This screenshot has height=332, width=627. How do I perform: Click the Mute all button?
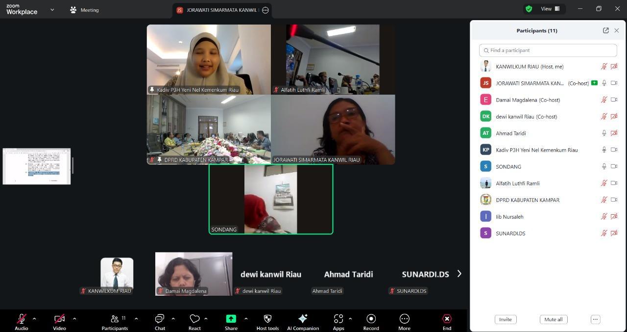tap(553, 319)
